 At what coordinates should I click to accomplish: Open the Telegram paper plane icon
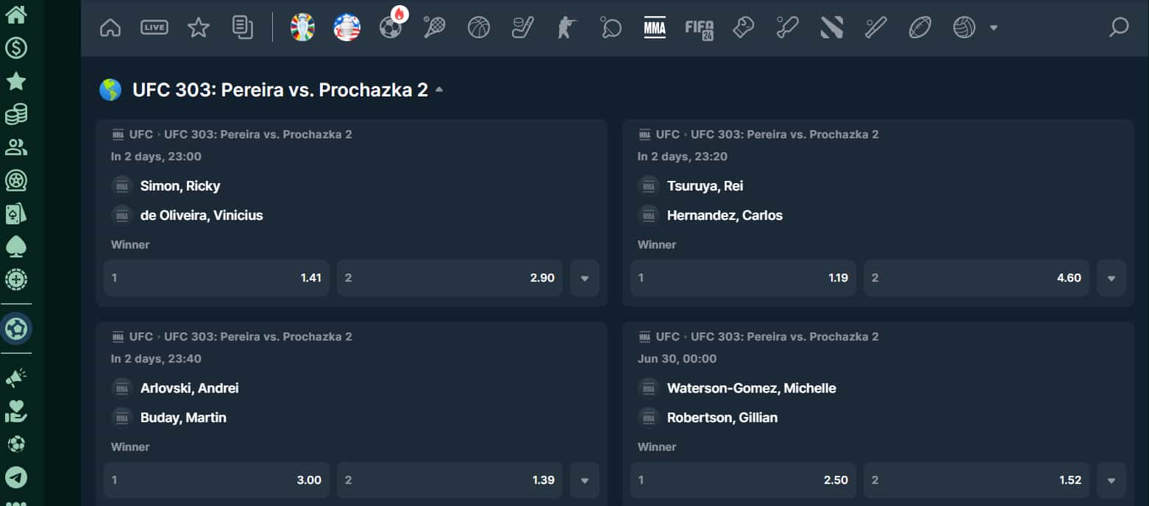click(x=16, y=477)
